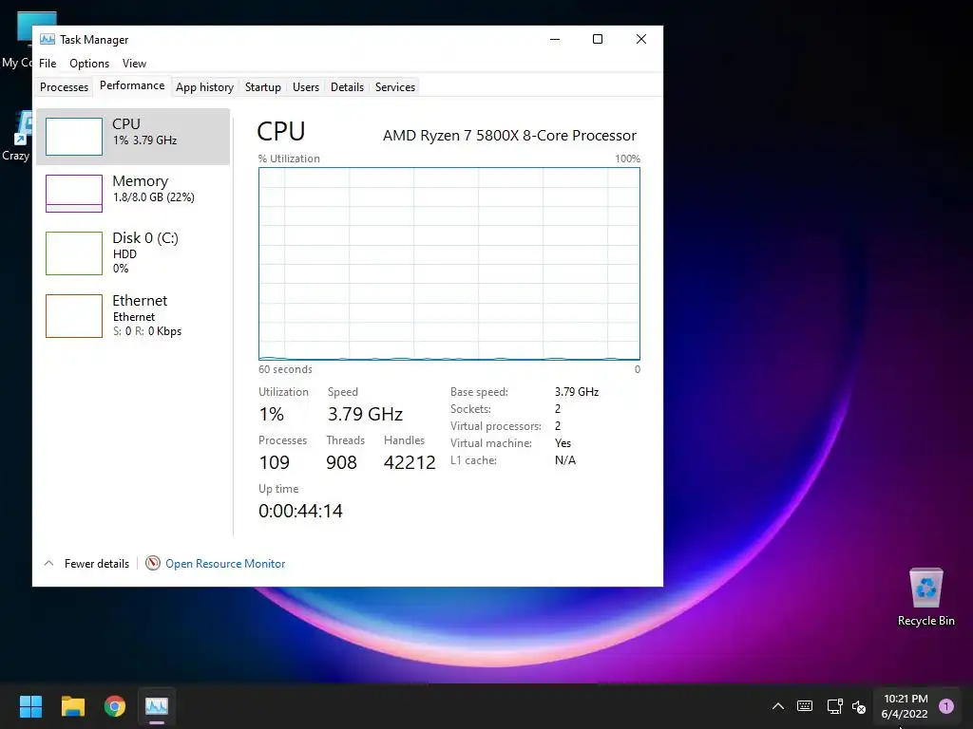Click the Virtual machine Yes value
Viewport: 973px width, 729px height.
(x=563, y=443)
